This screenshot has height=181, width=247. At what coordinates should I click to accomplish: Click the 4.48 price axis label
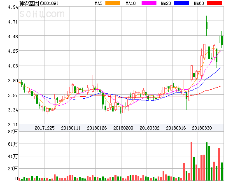pos(13,37)
